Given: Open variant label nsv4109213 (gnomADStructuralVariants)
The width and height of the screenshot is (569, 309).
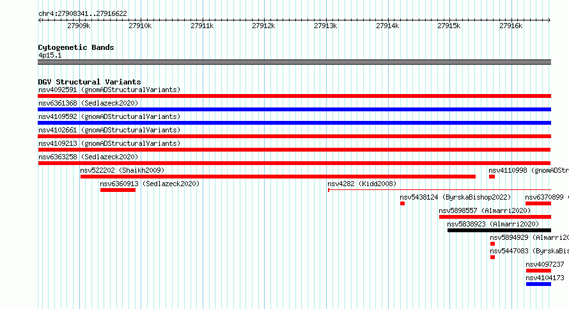Looking at the screenshot, I should (109, 143).
